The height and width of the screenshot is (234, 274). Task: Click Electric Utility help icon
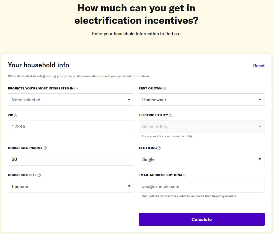pyautogui.click(x=170, y=115)
